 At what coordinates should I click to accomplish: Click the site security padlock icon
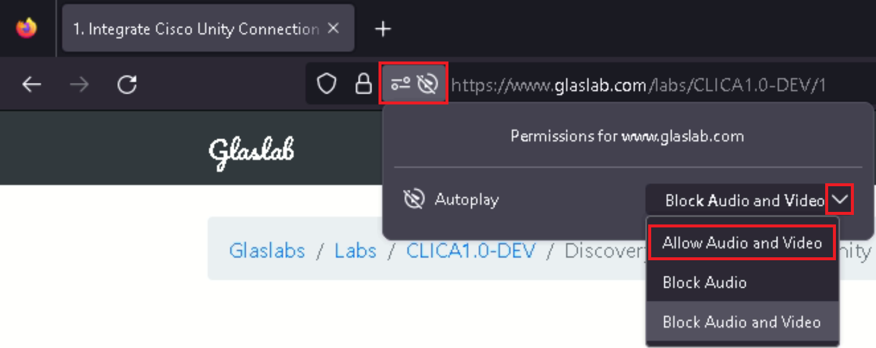tap(364, 85)
